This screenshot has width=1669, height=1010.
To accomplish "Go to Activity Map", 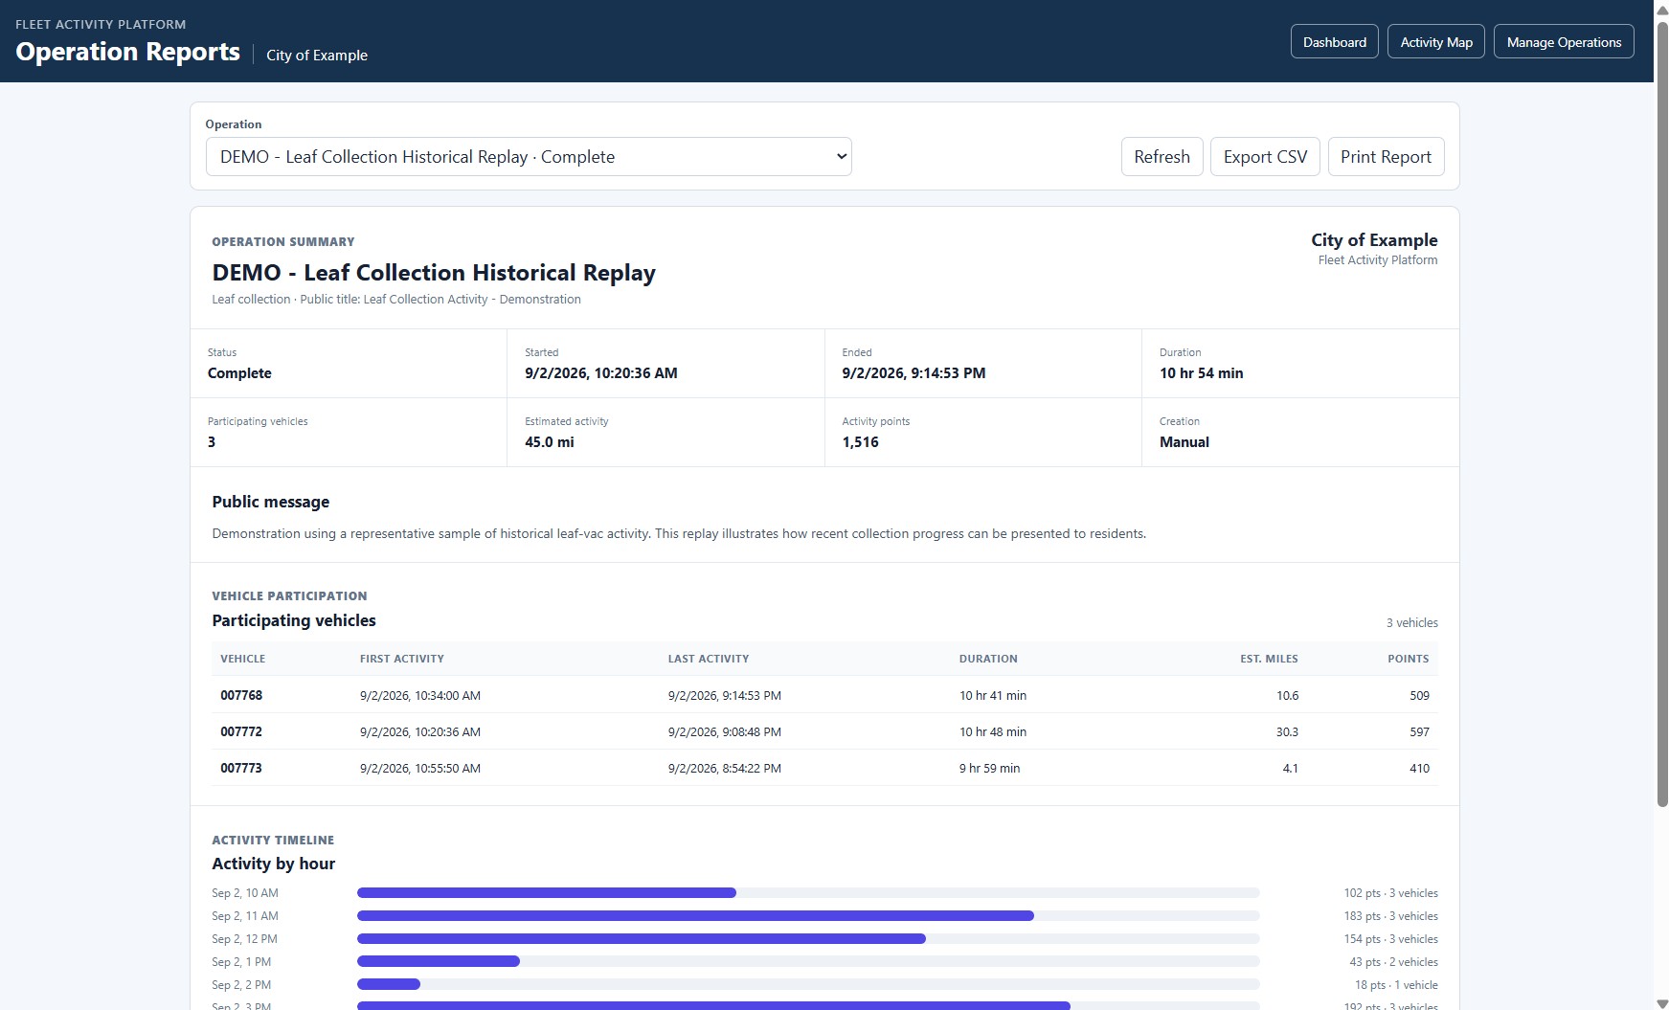I will 1435,42.
